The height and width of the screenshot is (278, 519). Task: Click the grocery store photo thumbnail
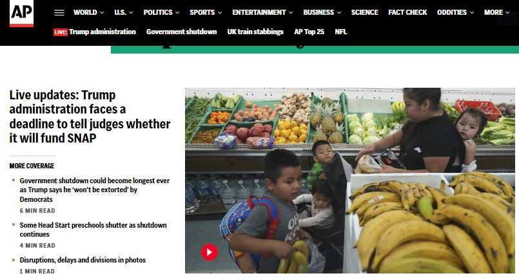point(350,181)
